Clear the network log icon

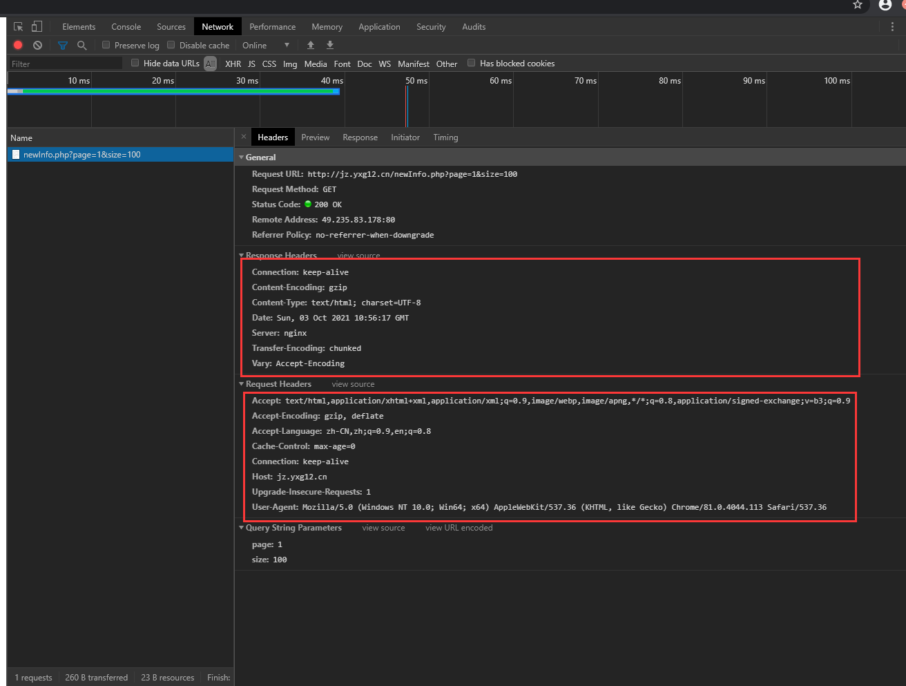38,45
